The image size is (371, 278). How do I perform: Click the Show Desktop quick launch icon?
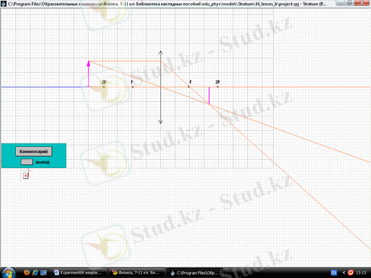(x=44, y=273)
